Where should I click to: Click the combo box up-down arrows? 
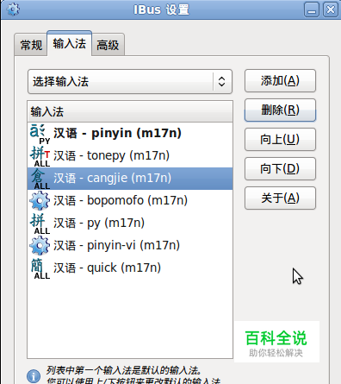pos(221,82)
